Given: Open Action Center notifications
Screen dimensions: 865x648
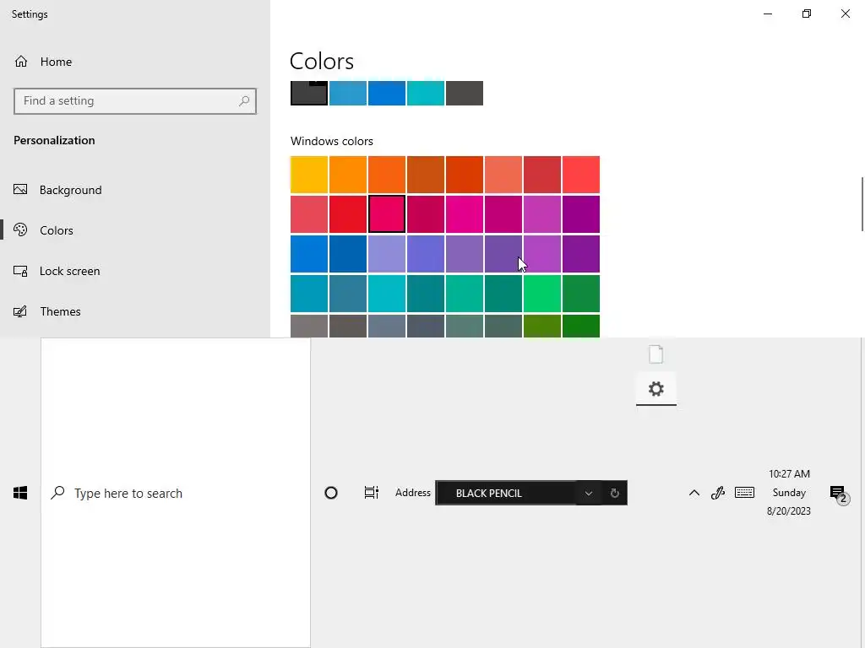Looking at the screenshot, I should pos(837,494).
